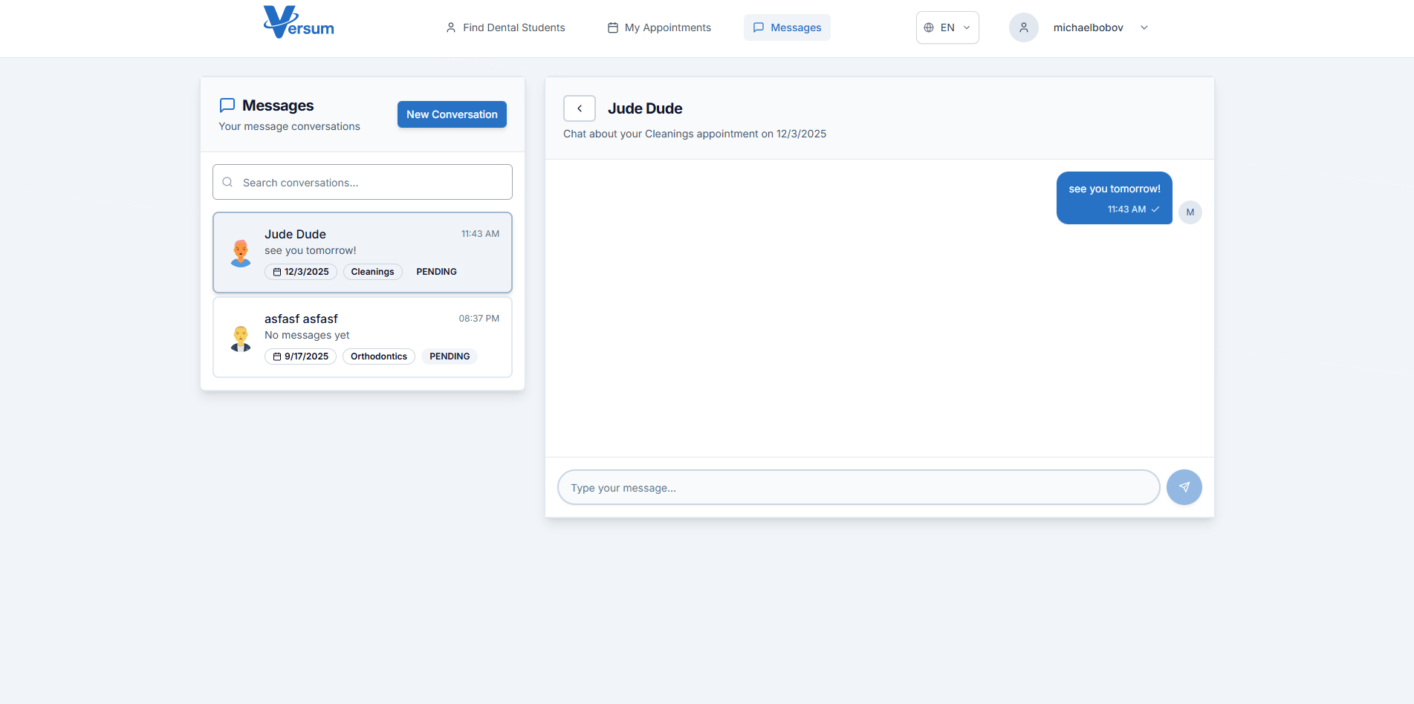Click the michaelbobov username

pyautogui.click(x=1088, y=27)
